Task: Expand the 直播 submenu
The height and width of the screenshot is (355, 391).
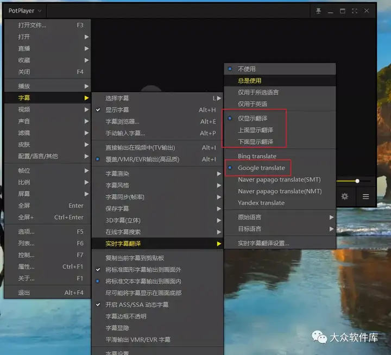Action: coord(47,48)
